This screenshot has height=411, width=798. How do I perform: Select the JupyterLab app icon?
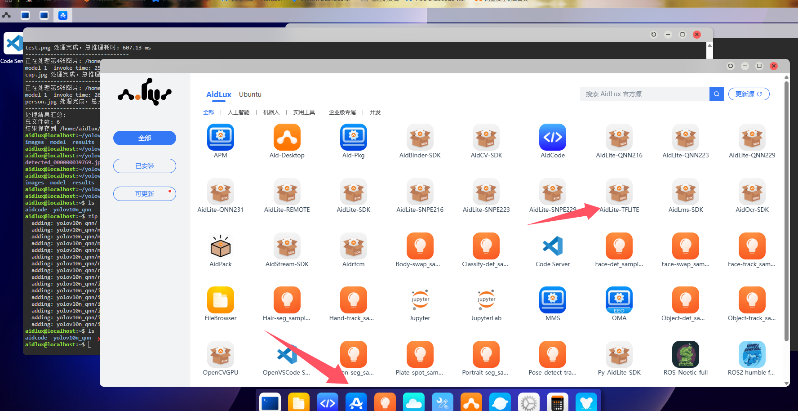coord(486,300)
